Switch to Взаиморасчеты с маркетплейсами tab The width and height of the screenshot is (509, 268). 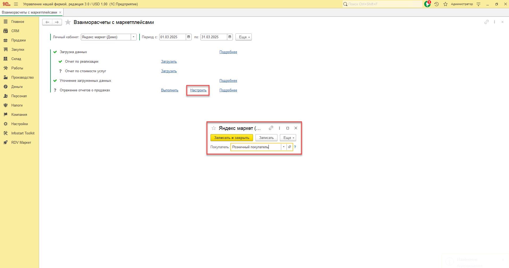[x=30, y=12]
